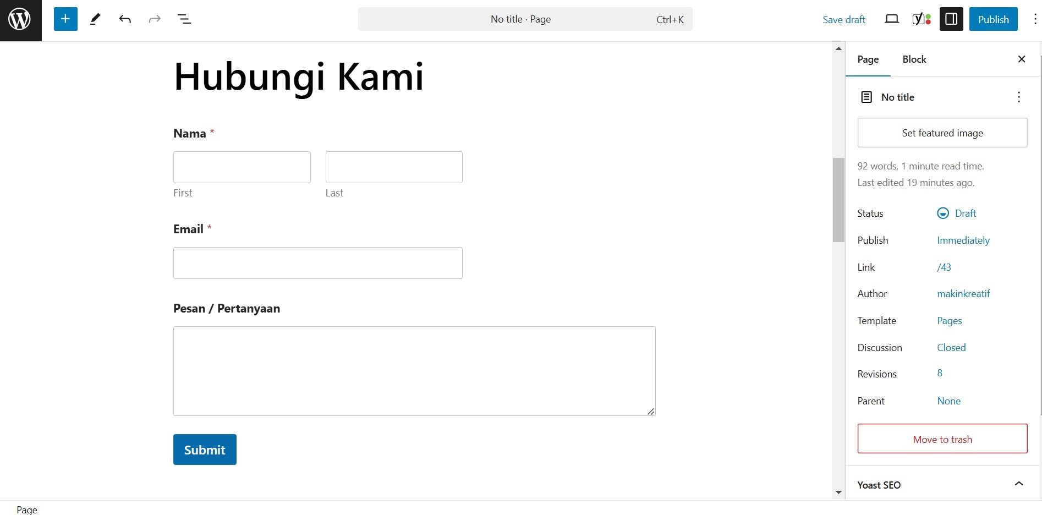1042x515 pixels.
Task: Switch to the Block tab
Action: click(914, 59)
